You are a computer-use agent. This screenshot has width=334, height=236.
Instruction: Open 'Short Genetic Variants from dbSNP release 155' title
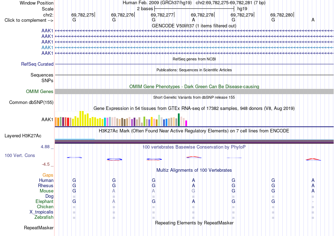(194, 98)
